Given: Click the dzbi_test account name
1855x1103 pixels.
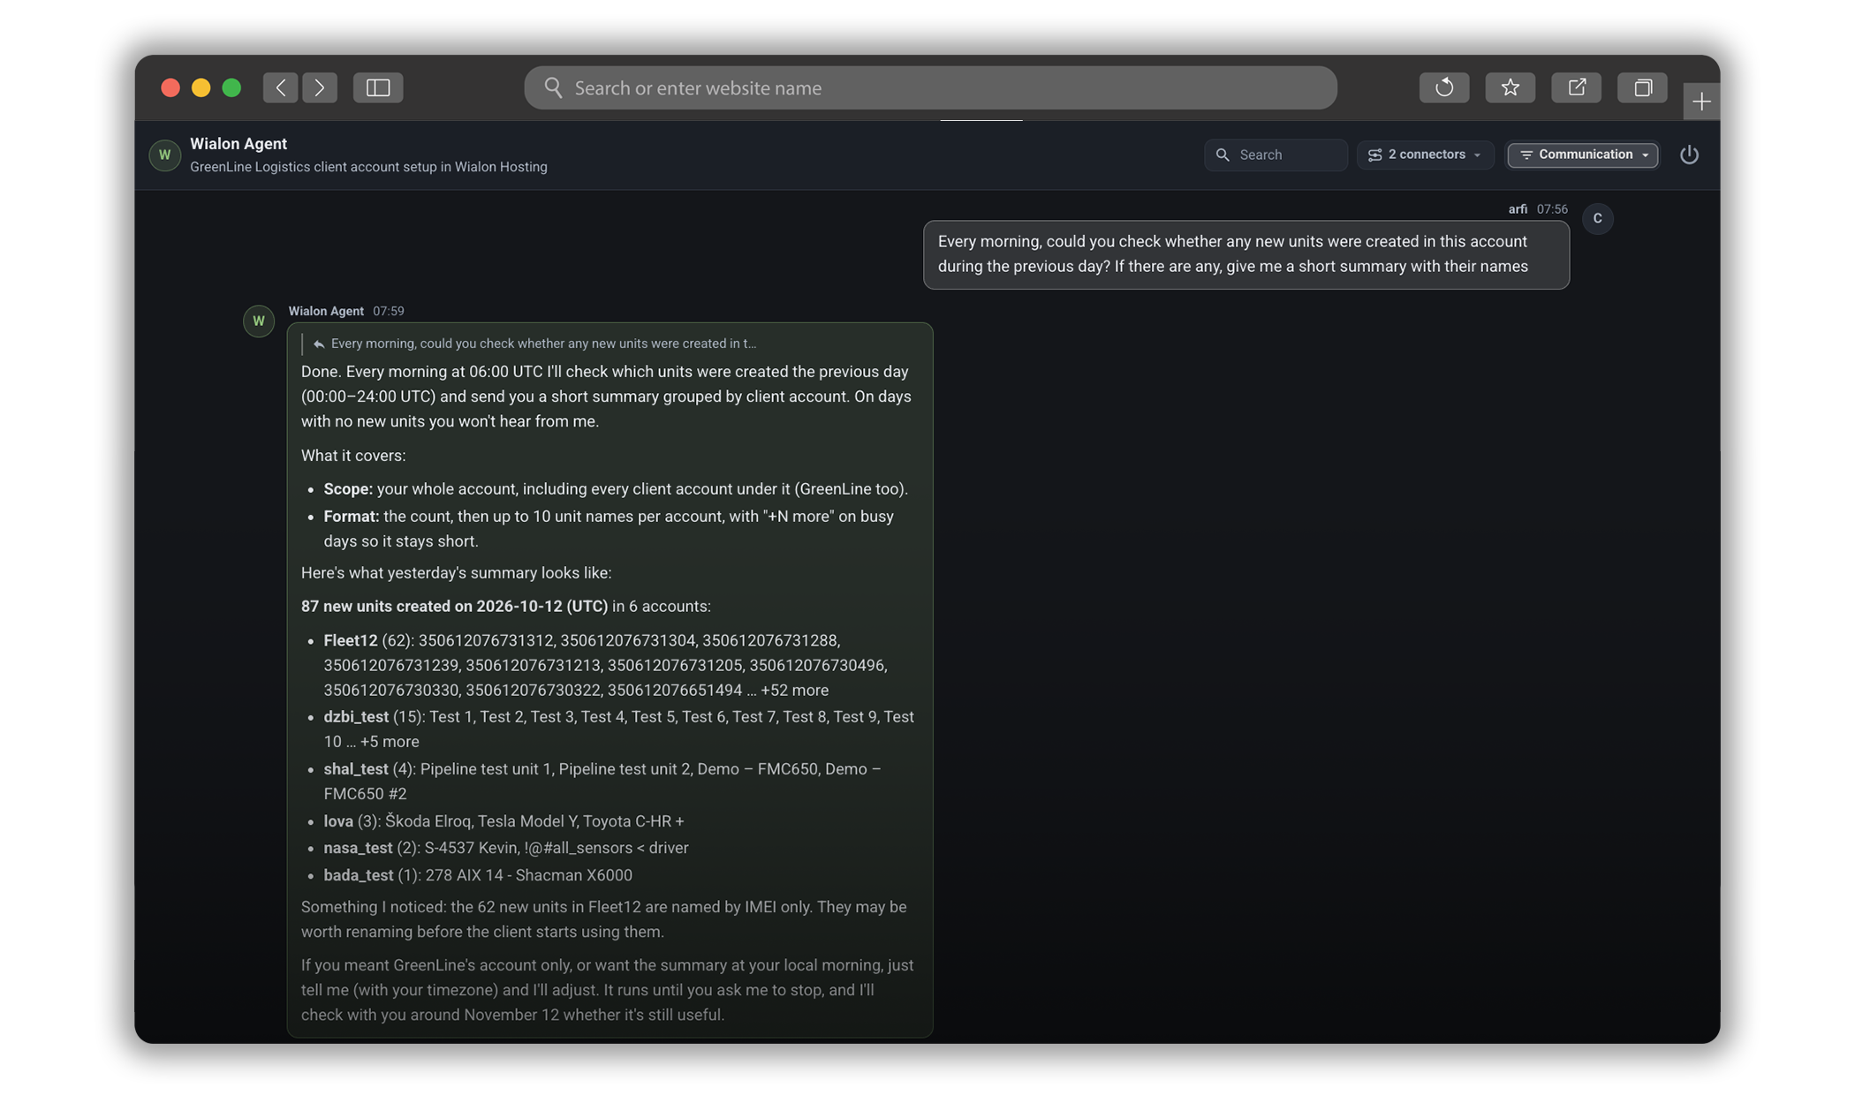Looking at the screenshot, I should (356, 717).
